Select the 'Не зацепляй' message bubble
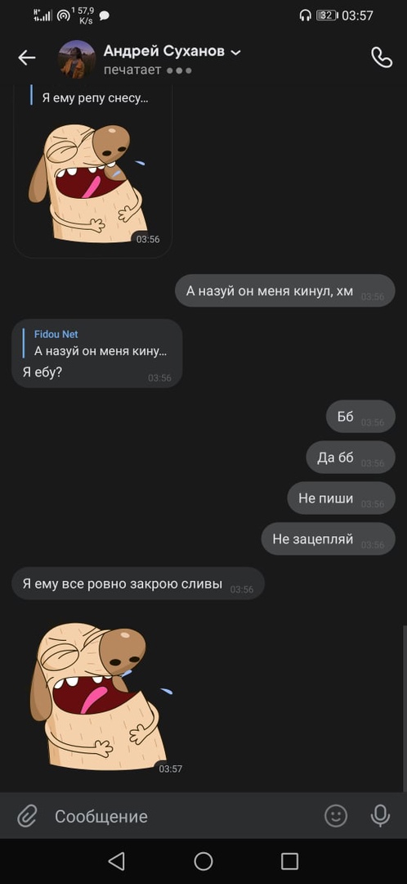 point(329,539)
